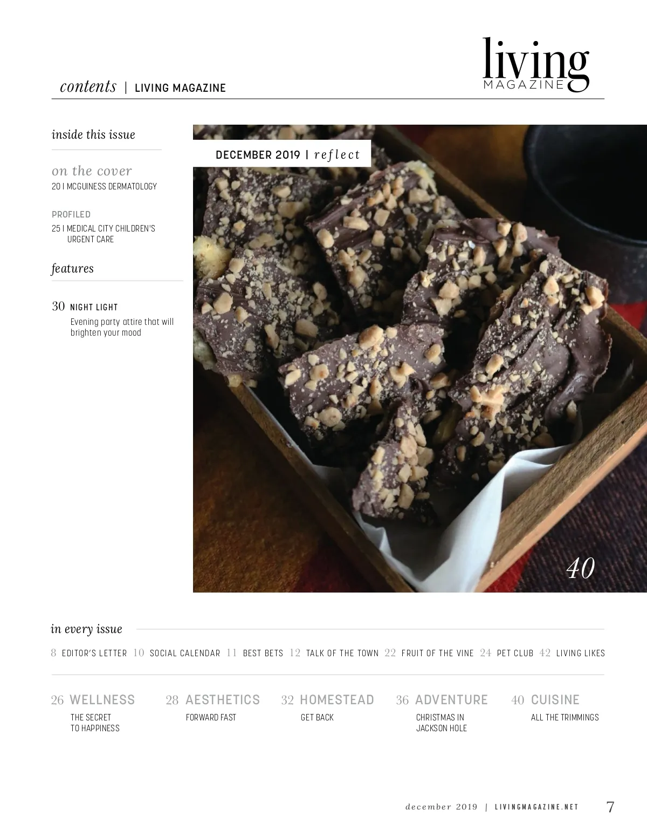647x830 pixels.
Task: Go to the Night Light feature
Action: (113, 319)
